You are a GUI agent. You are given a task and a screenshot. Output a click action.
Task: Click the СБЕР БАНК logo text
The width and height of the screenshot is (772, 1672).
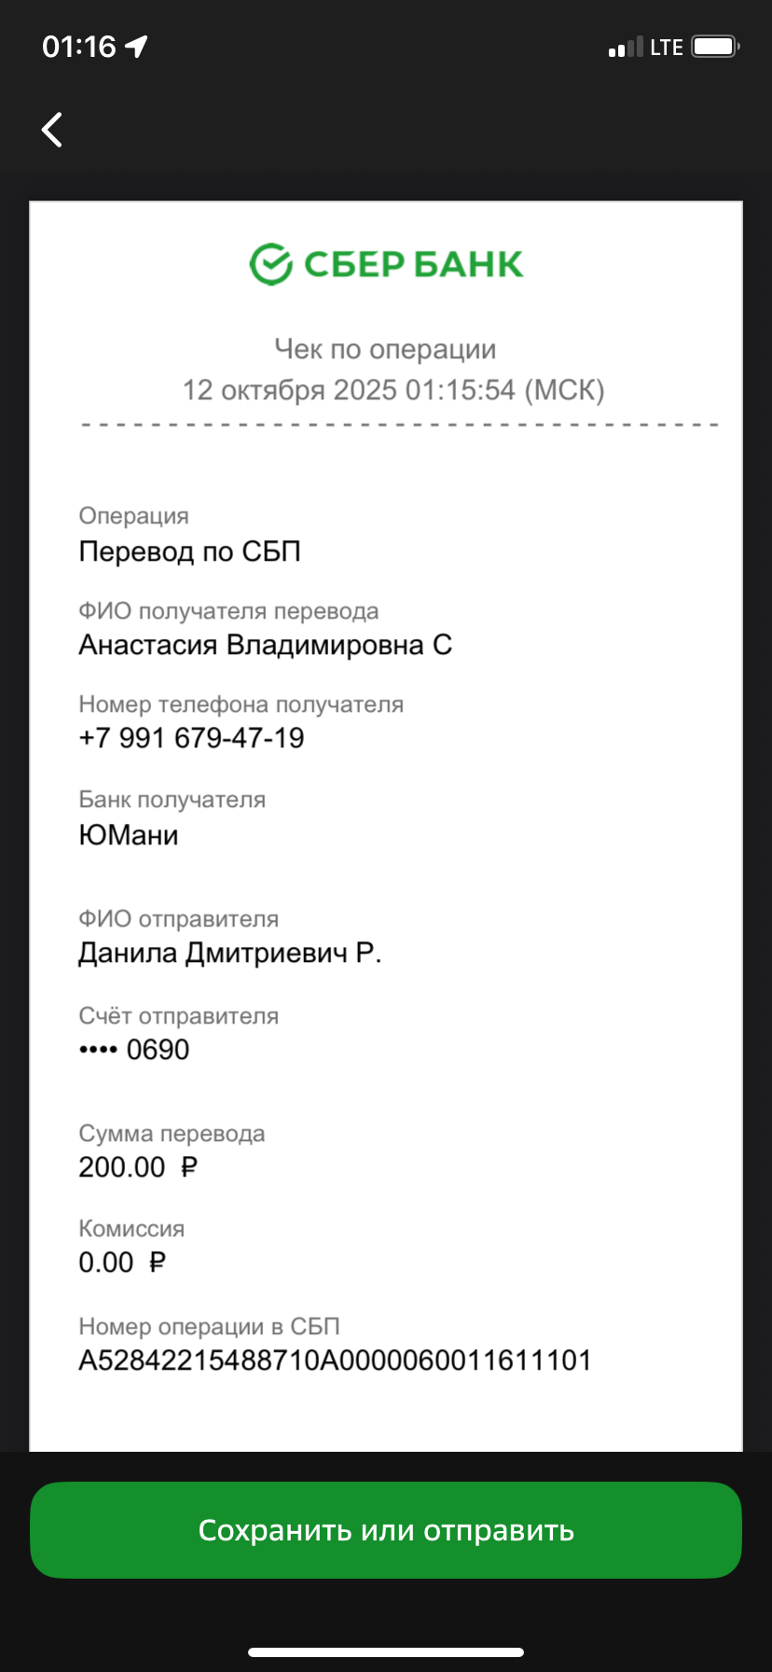pyautogui.click(x=413, y=265)
